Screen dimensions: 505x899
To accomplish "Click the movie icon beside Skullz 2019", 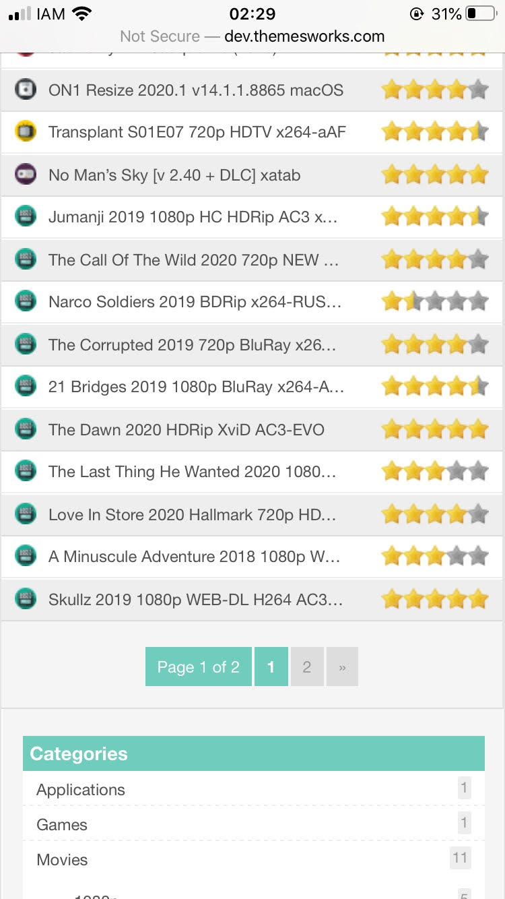I will coord(25,598).
